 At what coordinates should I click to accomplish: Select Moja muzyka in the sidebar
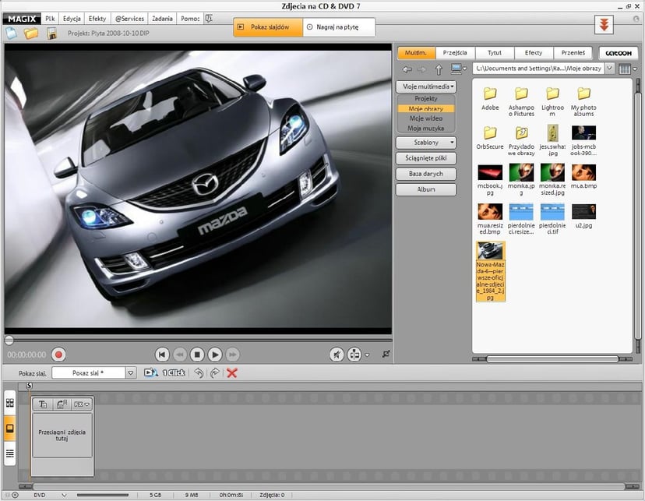426,128
